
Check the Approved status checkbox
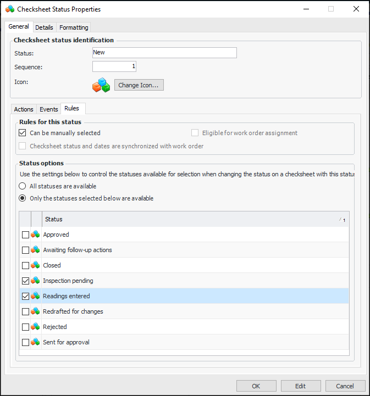click(x=25, y=235)
